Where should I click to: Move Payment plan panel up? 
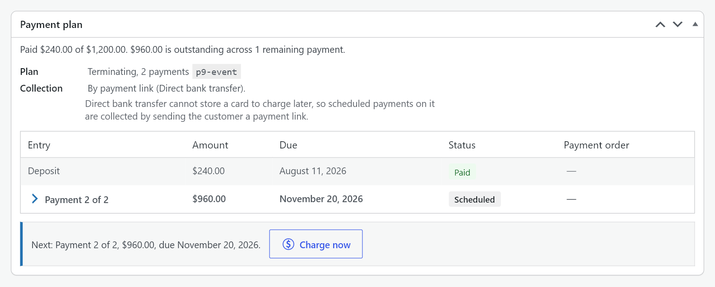(x=660, y=24)
